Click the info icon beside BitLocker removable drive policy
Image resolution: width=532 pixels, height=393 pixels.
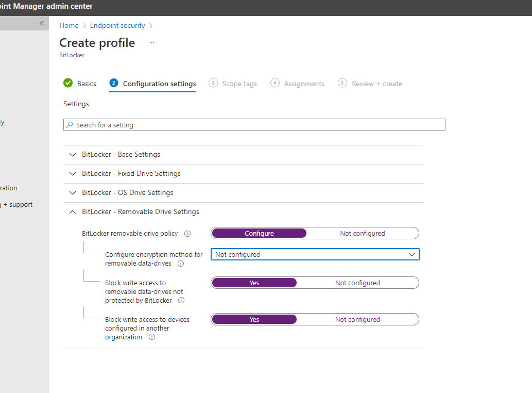click(187, 234)
